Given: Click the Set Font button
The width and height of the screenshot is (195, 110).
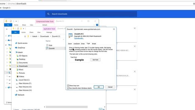Looking at the screenshot, I should click(95, 60).
